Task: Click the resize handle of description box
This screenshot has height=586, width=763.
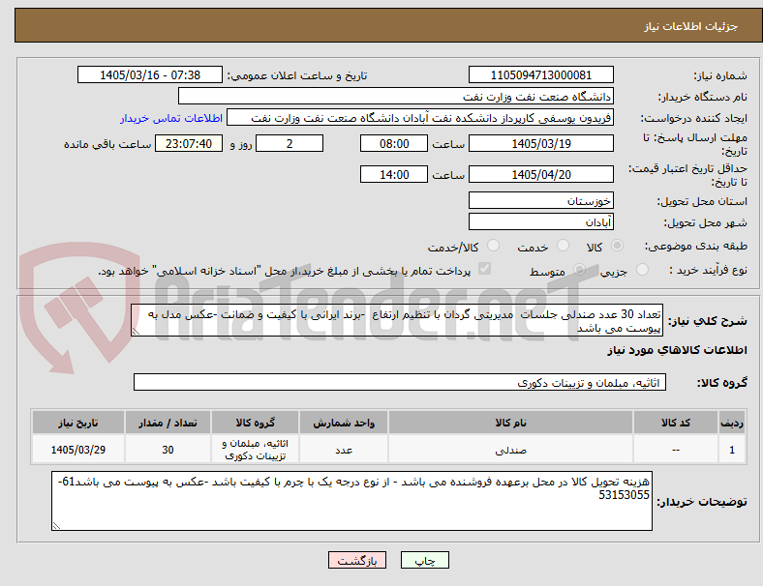Action: coord(136,332)
